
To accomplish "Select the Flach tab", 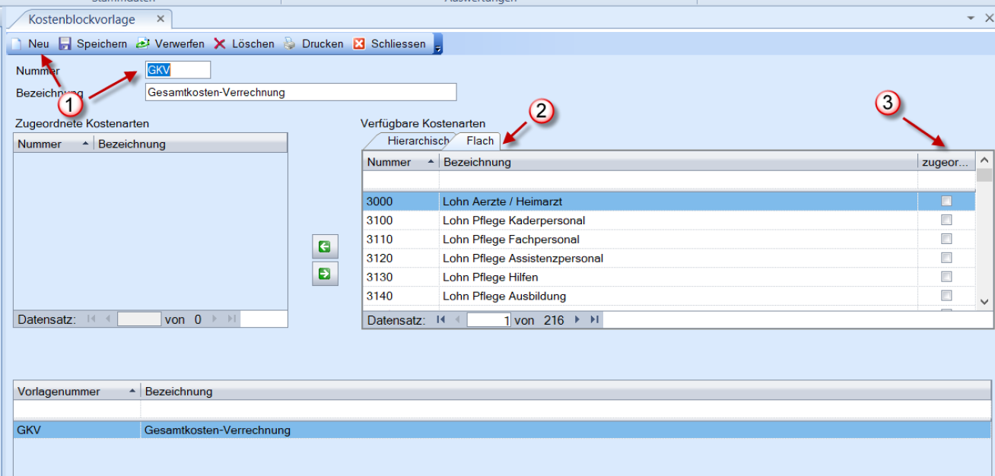I will tap(480, 141).
